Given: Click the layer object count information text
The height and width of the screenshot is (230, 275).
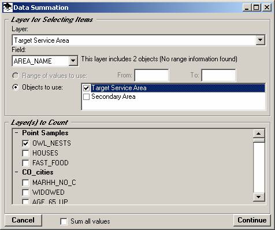Looking at the screenshot, I should (x=159, y=59).
